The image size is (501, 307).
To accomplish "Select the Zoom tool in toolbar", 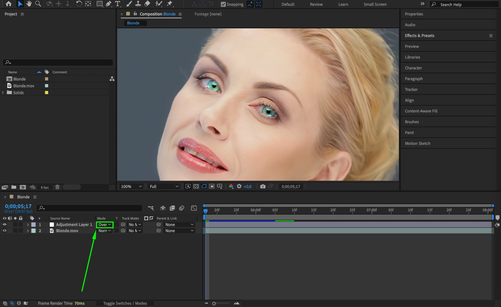I will [38, 4].
